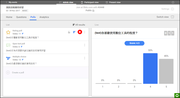
Task: Click the 011 vote counter
Action: (x=169, y=33)
